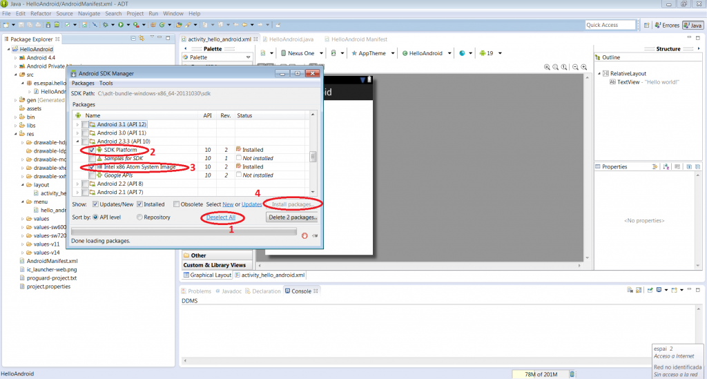Click the Delete 2 packages button

[292, 217]
